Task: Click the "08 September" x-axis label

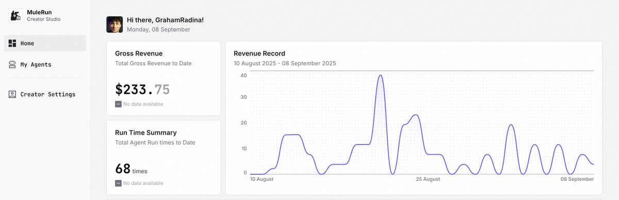Action: click(578, 179)
